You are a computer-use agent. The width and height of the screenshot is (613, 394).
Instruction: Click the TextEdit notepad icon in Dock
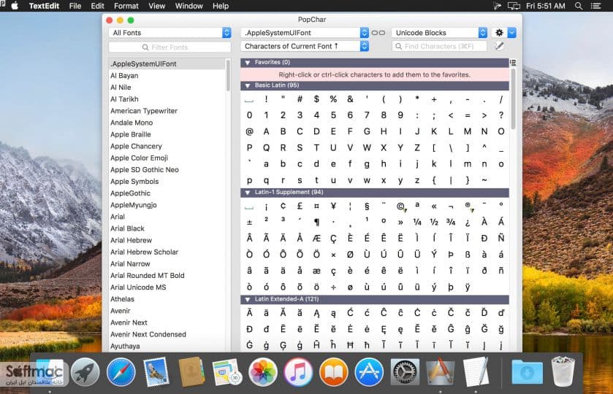point(476,372)
